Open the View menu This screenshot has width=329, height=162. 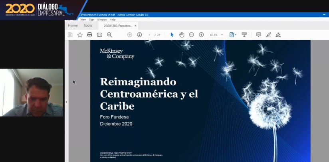(83, 20)
